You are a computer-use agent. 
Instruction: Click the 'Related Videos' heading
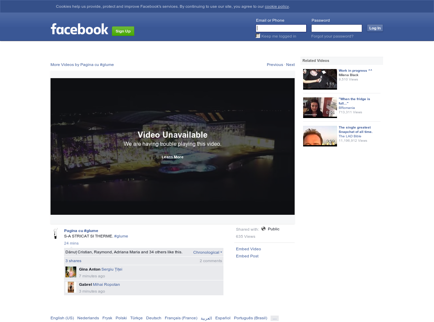(316, 61)
